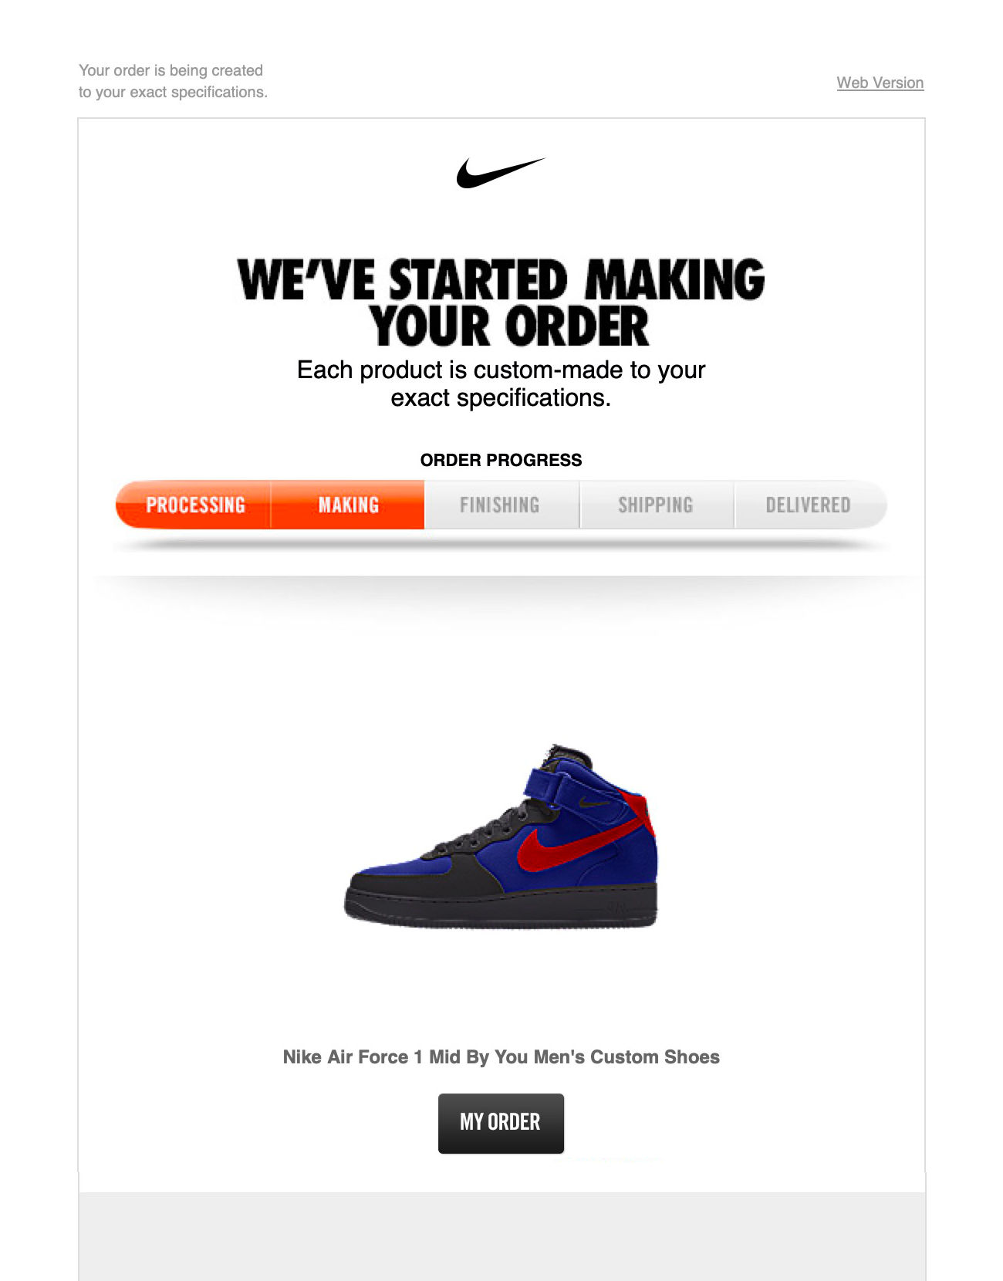
Task: Click the "Each product is custom-made" text
Action: pyautogui.click(x=501, y=384)
